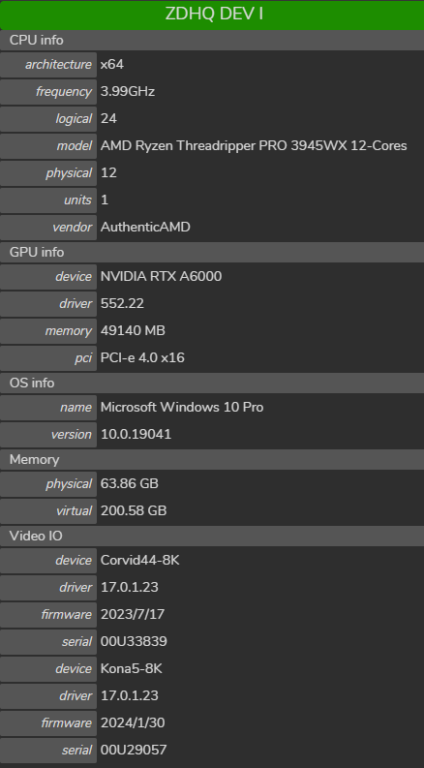Image resolution: width=424 pixels, height=768 pixels.
Task: Select the NVIDIA RTX A6000 device value
Action: pos(161,276)
